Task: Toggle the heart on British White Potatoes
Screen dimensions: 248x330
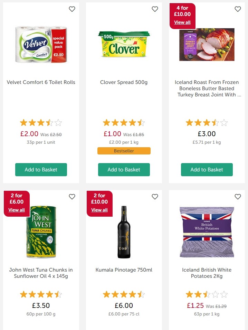Action: (x=238, y=197)
